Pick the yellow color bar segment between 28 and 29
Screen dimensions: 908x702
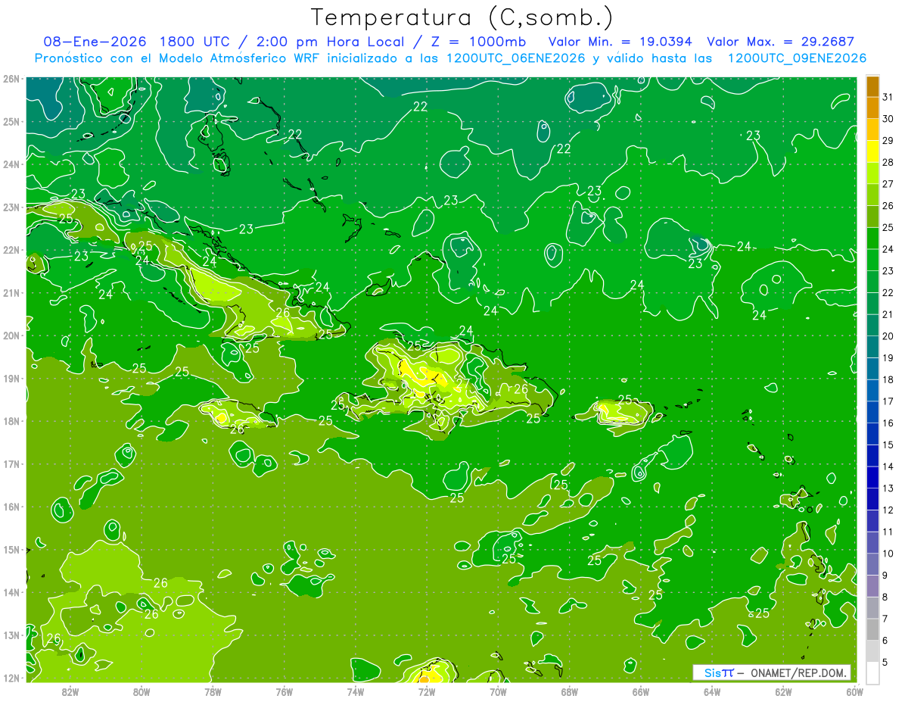coord(872,151)
